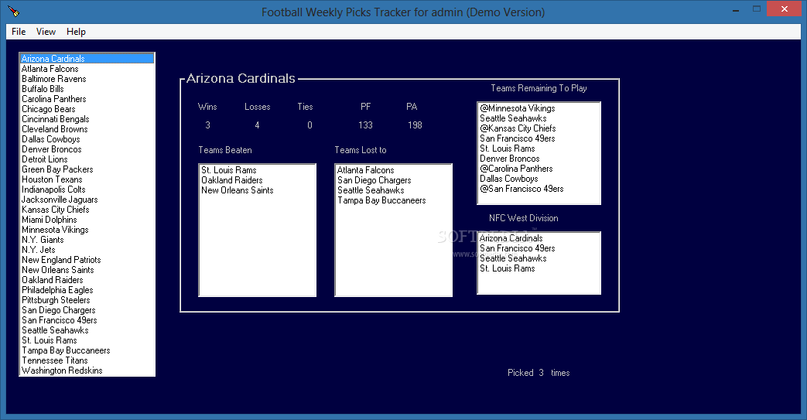Select @Carolina Panthers in remaining games list
This screenshot has height=420, width=807.
(x=539, y=169)
